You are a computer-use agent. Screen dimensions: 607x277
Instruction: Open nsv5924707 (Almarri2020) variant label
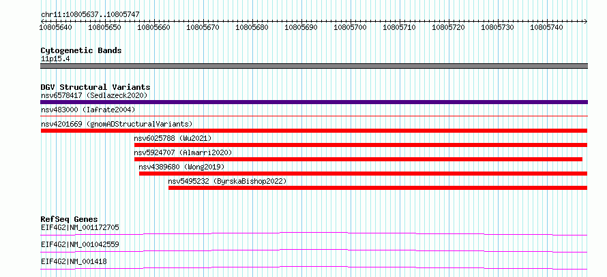pos(183,152)
